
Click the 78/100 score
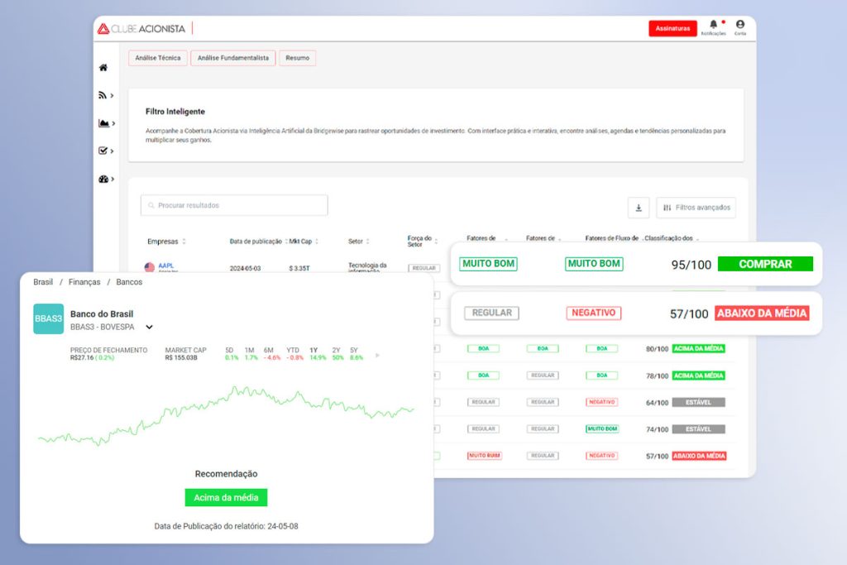coord(657,376)
